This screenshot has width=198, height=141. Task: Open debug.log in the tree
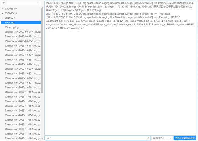13,27
